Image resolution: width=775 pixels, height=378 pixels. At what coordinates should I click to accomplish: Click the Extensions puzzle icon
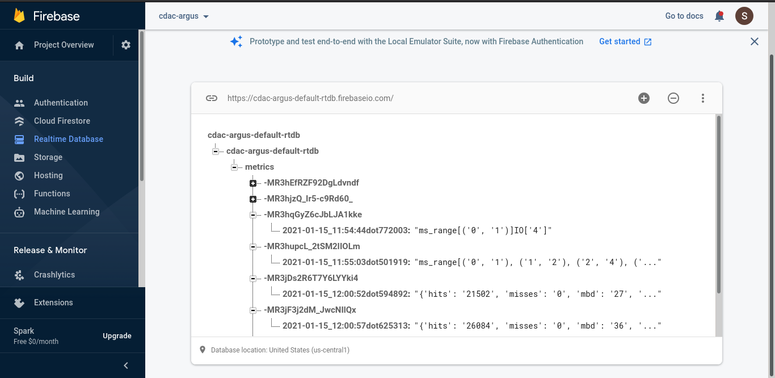pos(19,303)
